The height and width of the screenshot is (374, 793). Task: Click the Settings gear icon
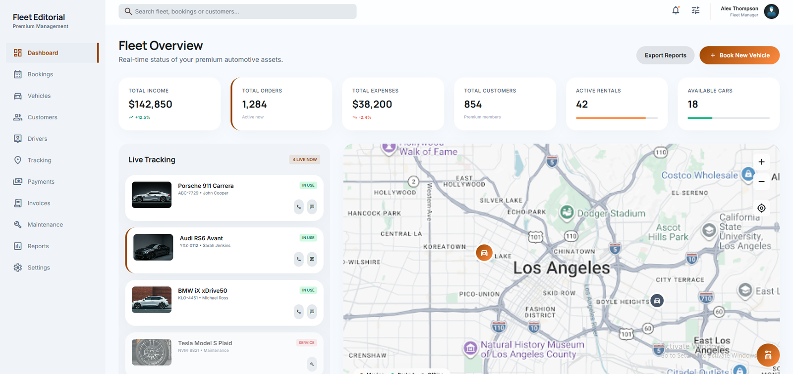18,267
